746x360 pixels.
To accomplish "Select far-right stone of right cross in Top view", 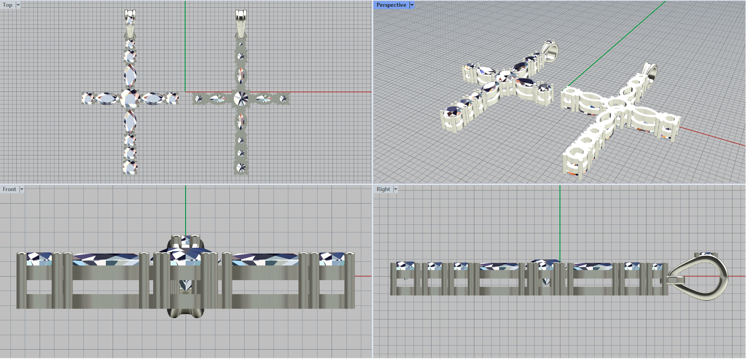I will click(x=283, y=98).
